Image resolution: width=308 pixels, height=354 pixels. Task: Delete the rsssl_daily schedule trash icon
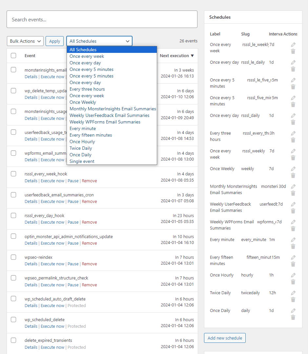pos(293,122)
